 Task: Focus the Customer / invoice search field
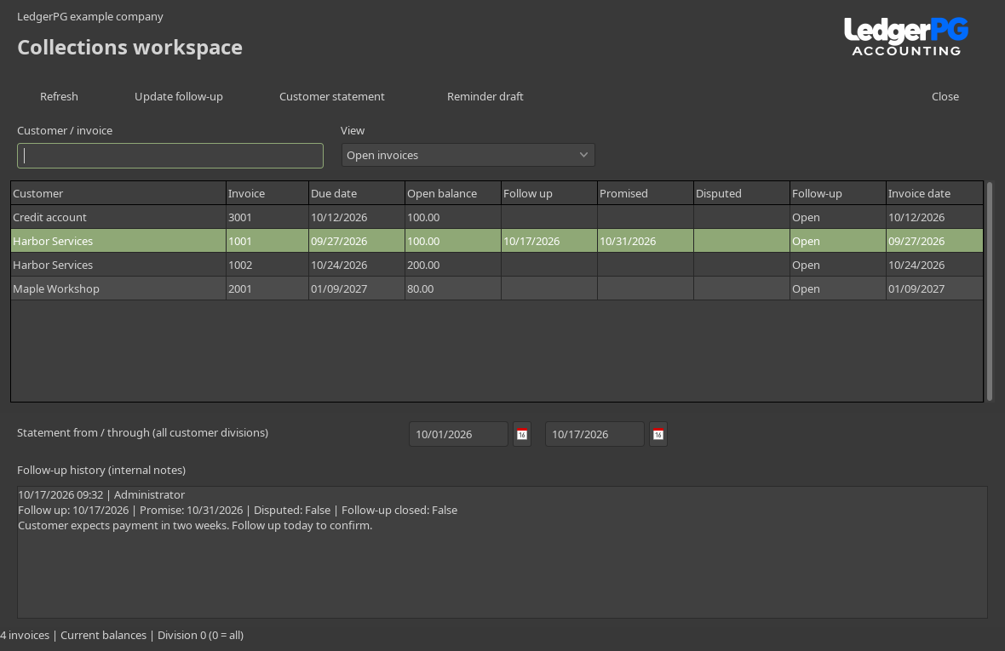click(x=169, y=156)
